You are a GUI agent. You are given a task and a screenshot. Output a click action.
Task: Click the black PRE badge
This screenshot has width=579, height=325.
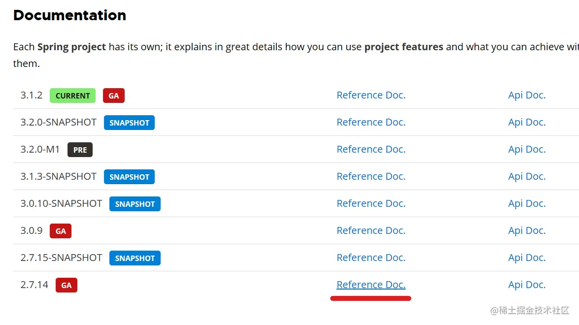pyautogui.click(x=80, y=150)
